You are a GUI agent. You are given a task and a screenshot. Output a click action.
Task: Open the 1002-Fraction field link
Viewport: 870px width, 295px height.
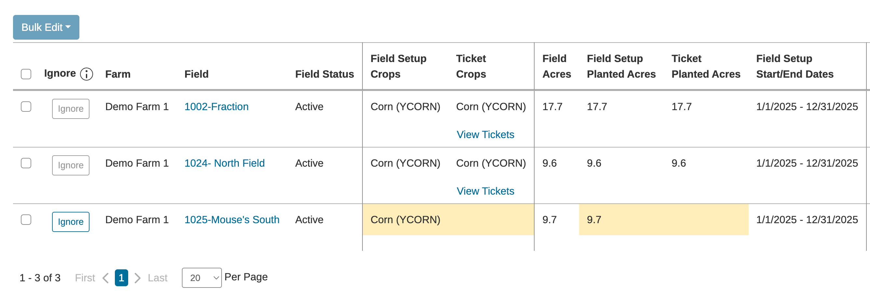coord(216,107)
